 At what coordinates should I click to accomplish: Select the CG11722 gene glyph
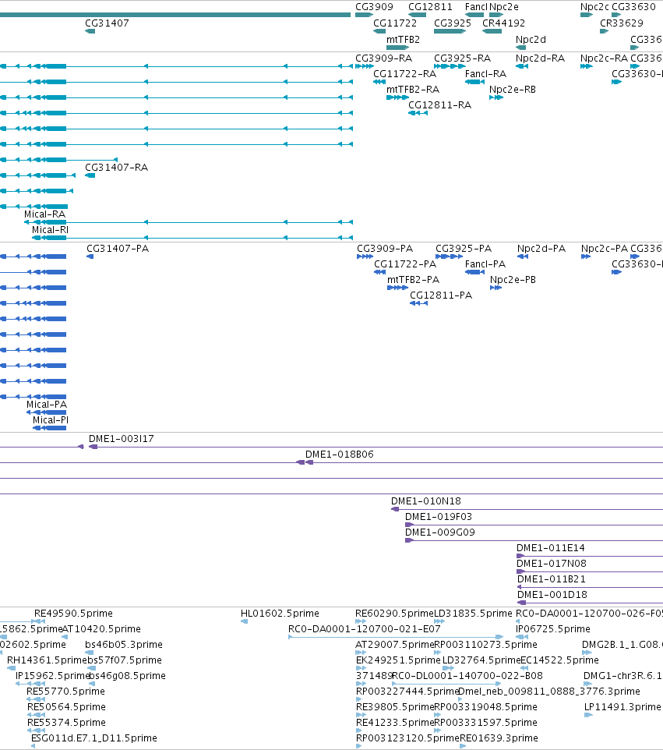[379, 31]
